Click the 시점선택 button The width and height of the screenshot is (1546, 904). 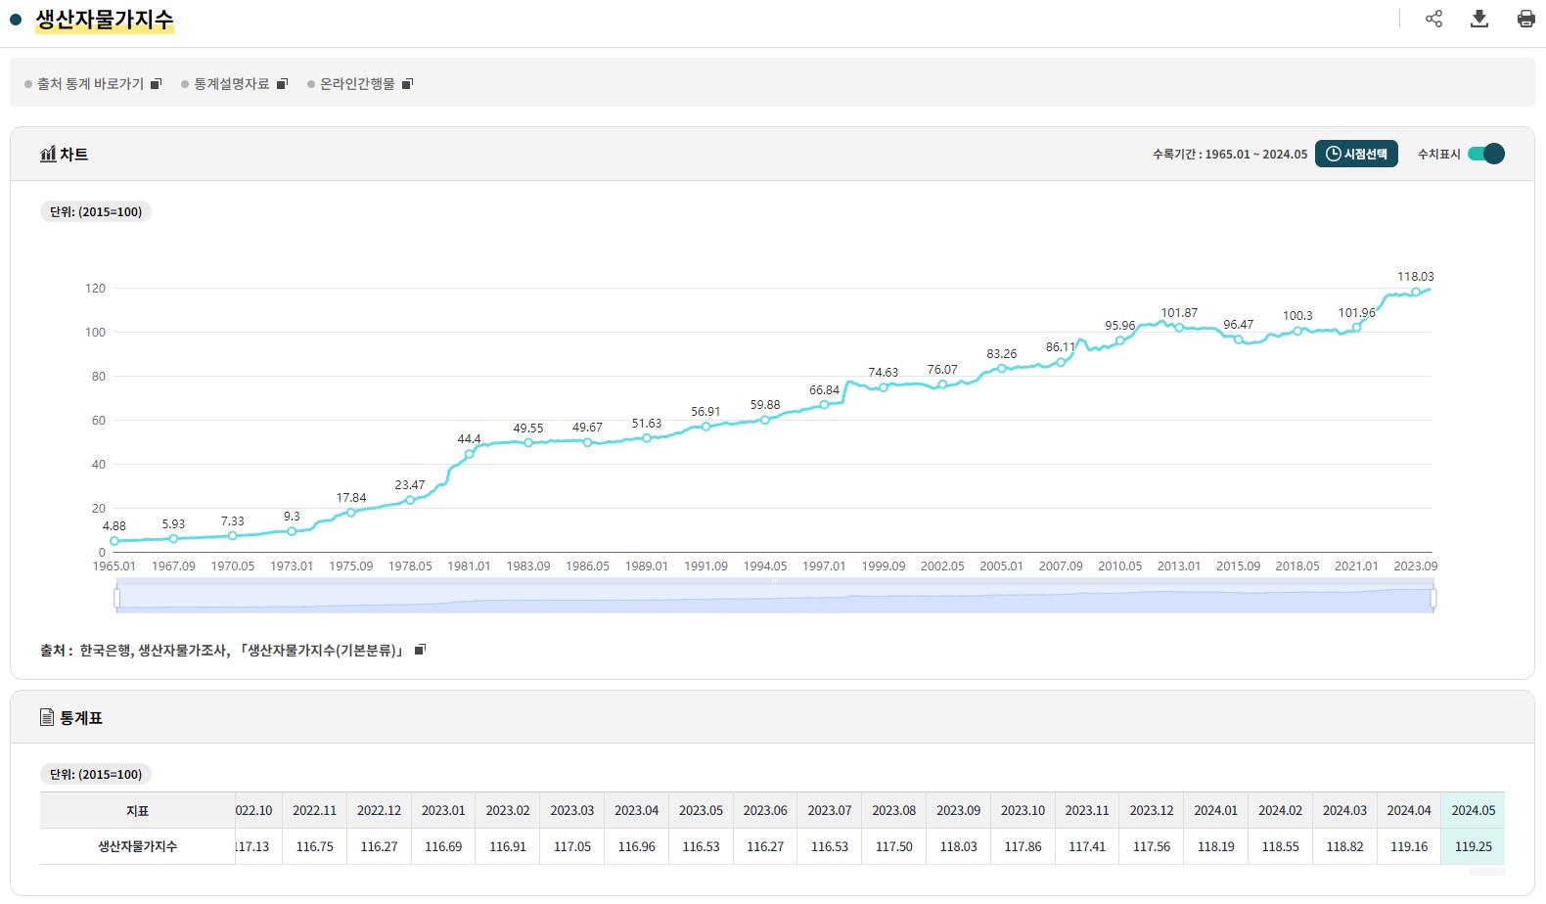pos(1356,154)
